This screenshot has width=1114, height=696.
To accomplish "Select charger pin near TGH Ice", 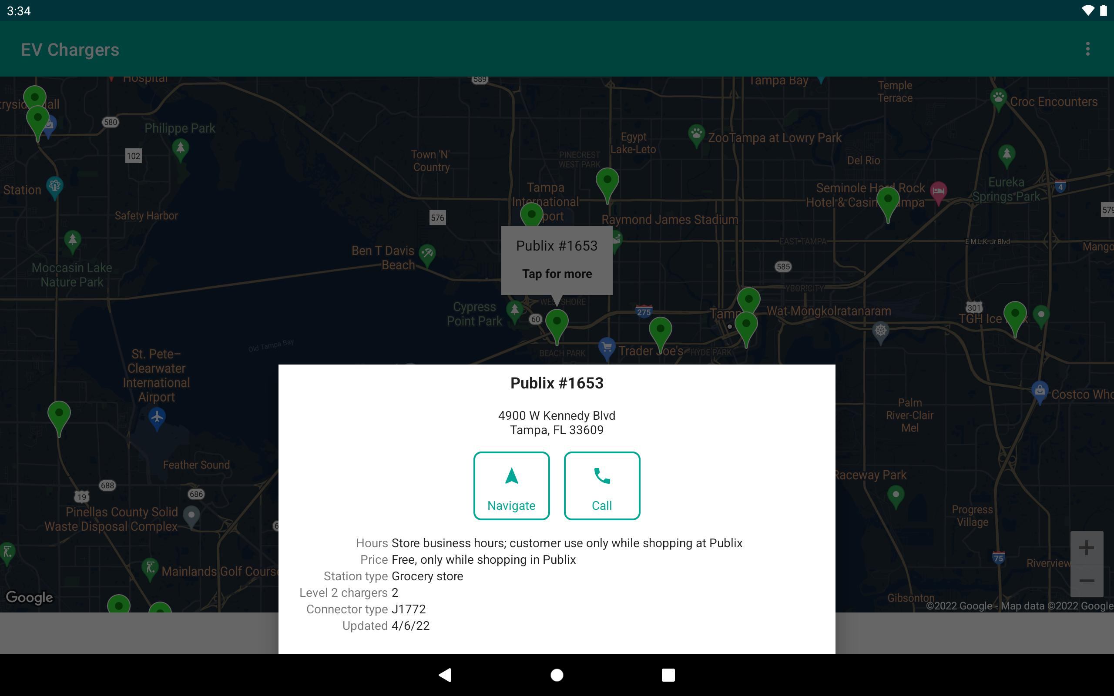I will tap(1015, 318).
